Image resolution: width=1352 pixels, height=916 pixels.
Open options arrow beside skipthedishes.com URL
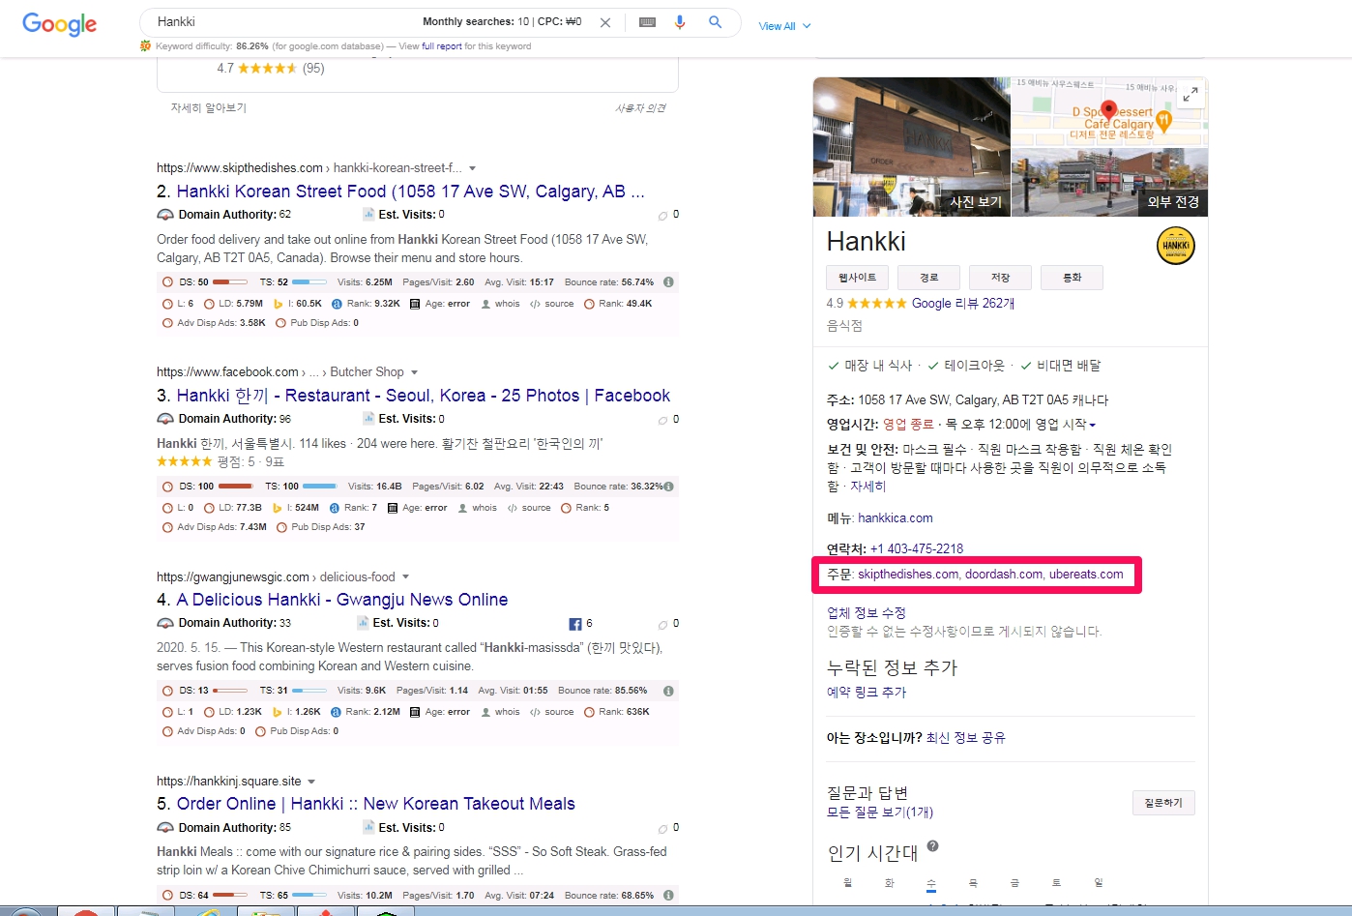472,168
